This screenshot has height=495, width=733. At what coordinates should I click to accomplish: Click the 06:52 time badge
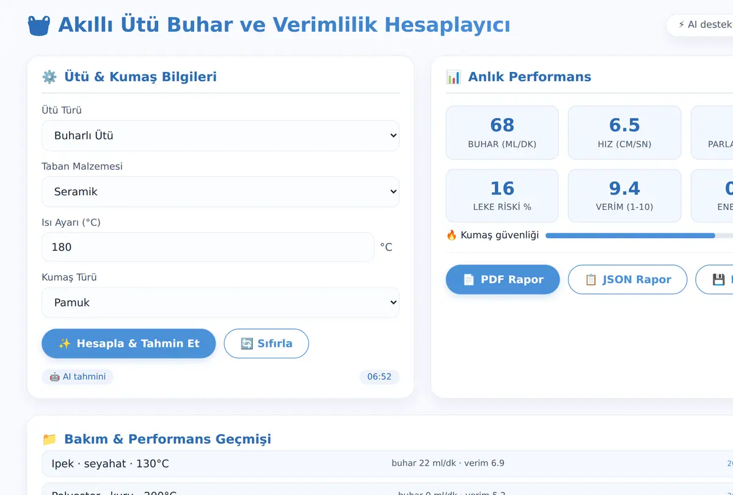(379, 377)
